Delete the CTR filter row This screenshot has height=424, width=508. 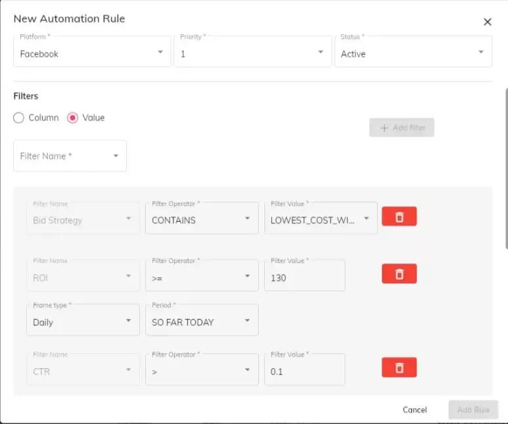(399, 367)
